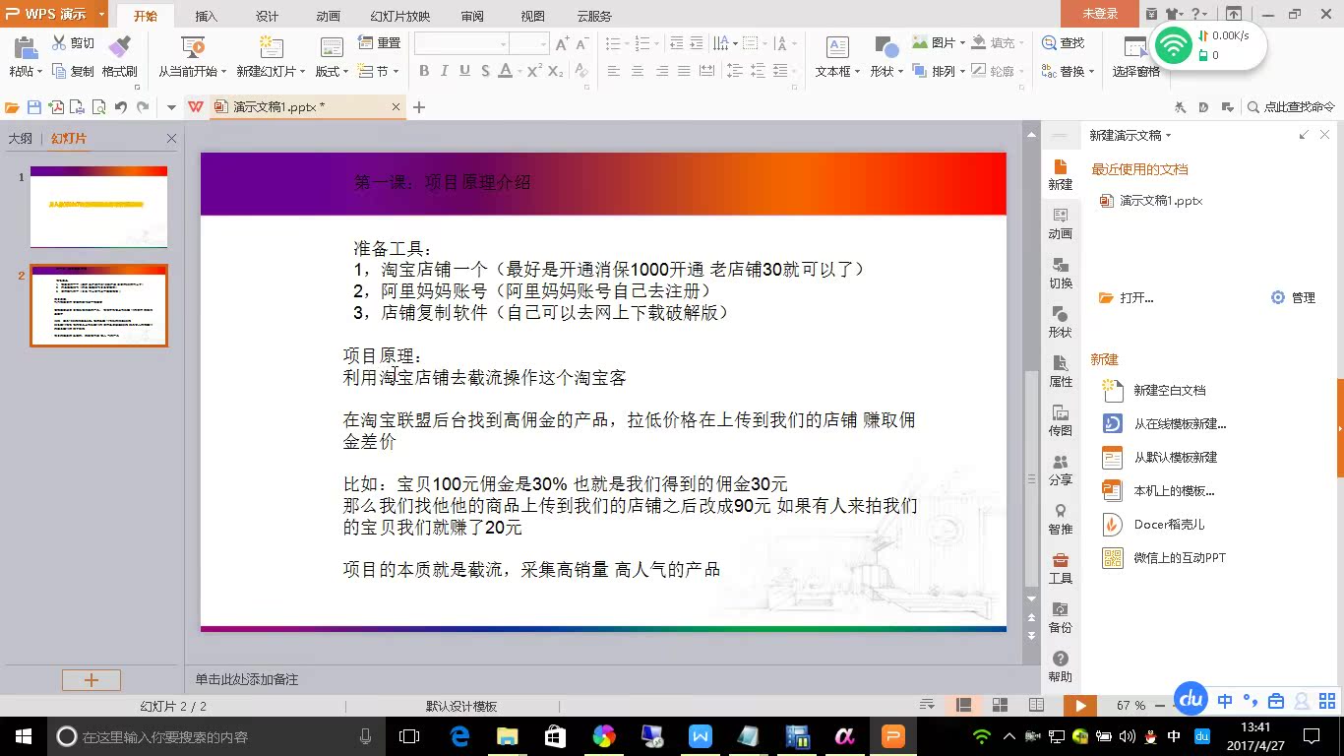Decrease font size with the A- icon

[582, 43]
